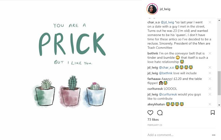This screenshot has height=140, width=221.
Task: Remove curltureuk's LOOOOL comment with X
Action: pyautogui.click(x=210, y=89)
